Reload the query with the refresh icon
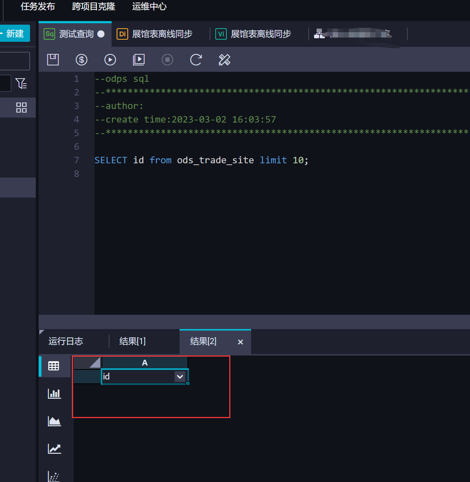 click(196, 60)
